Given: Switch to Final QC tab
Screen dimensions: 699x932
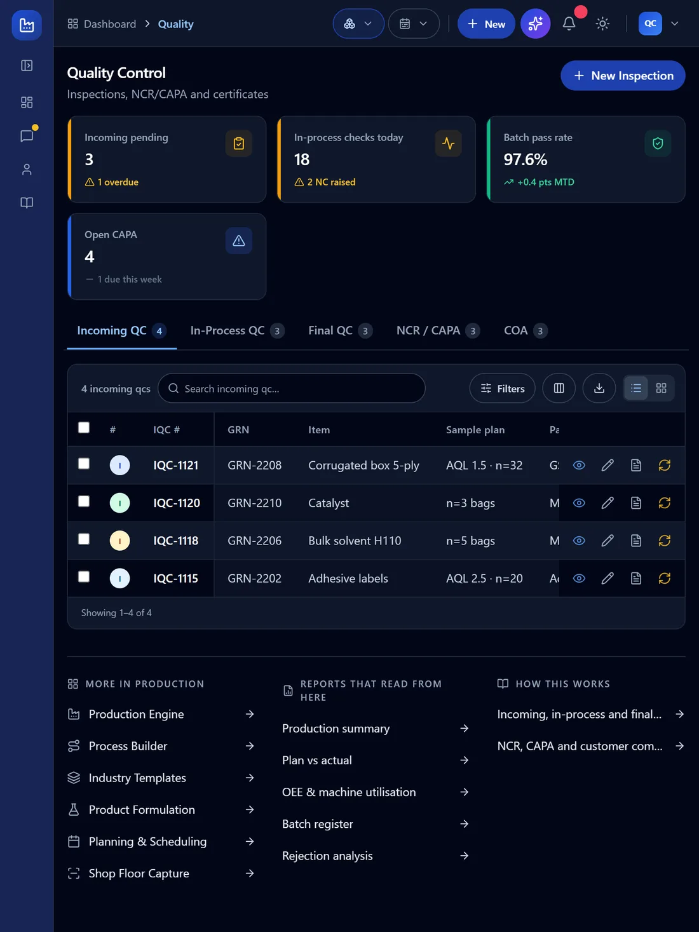Looking at the screenshot, I should pos(341,331).
